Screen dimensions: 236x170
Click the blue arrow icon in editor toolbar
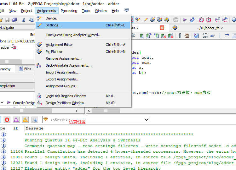[227, 36]
